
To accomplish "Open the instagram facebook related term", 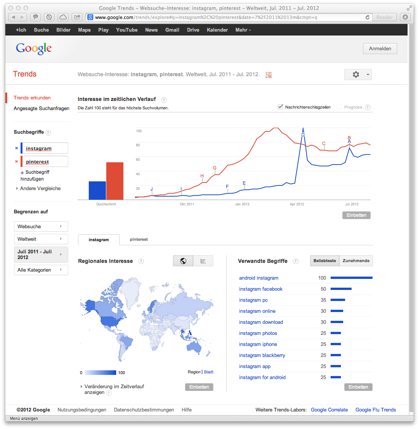I will pos(261,289).
